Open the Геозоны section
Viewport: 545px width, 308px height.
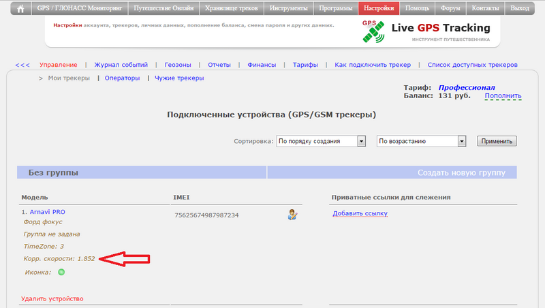click(x=178, y=65)
